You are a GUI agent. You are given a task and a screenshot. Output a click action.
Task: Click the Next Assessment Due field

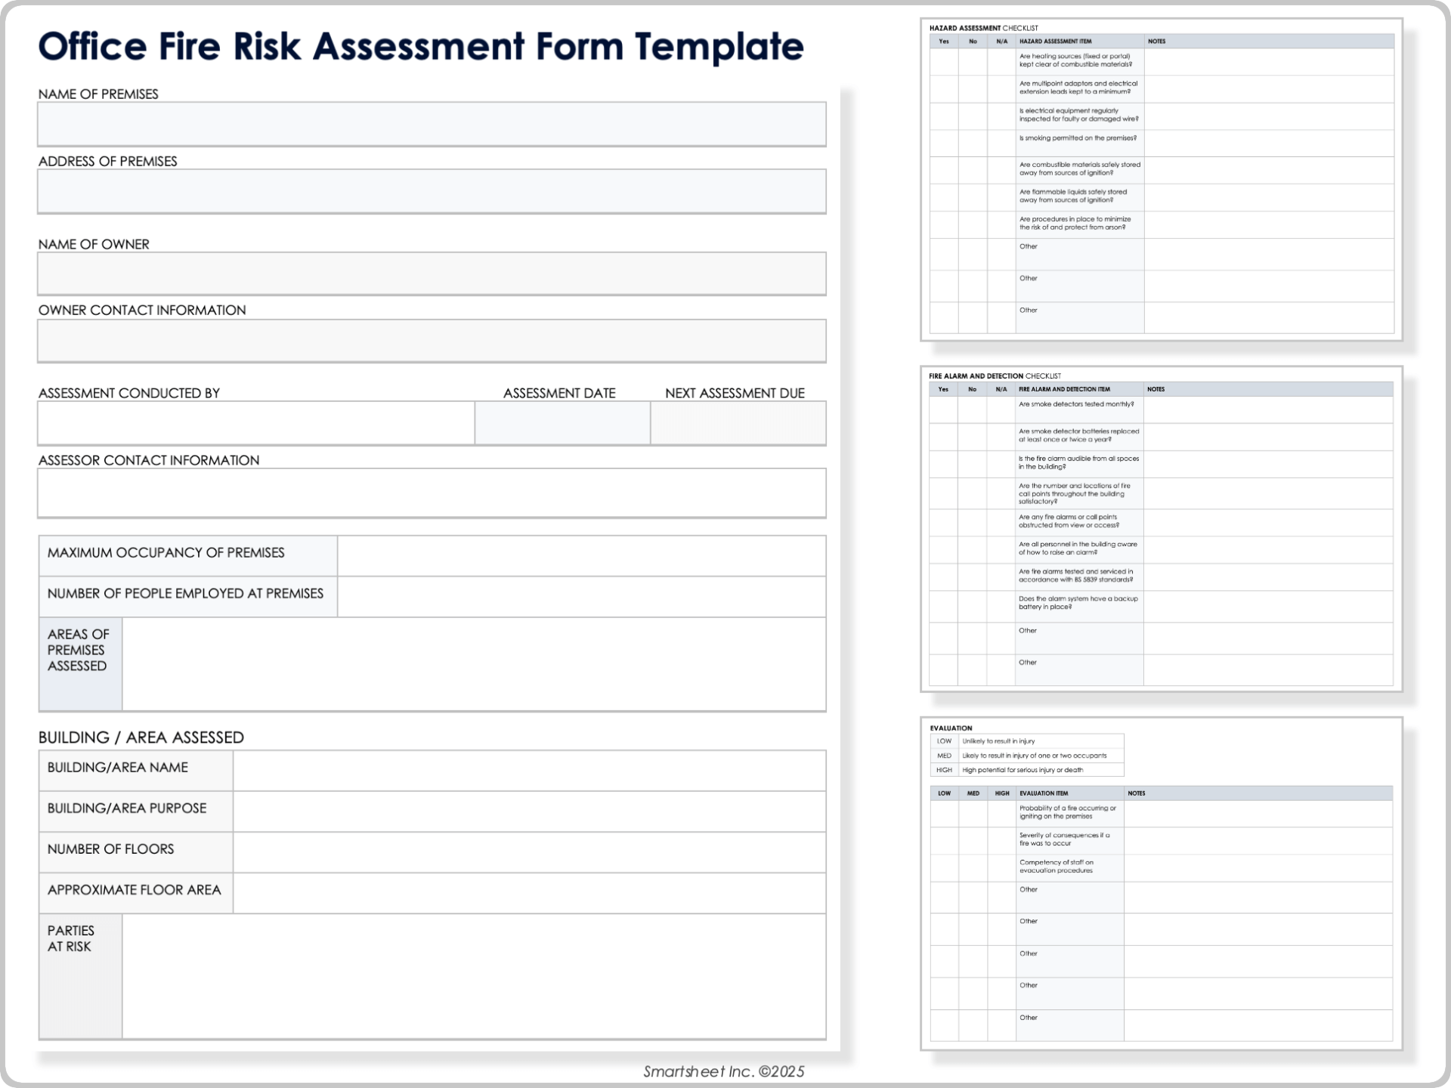click(738, 423)
